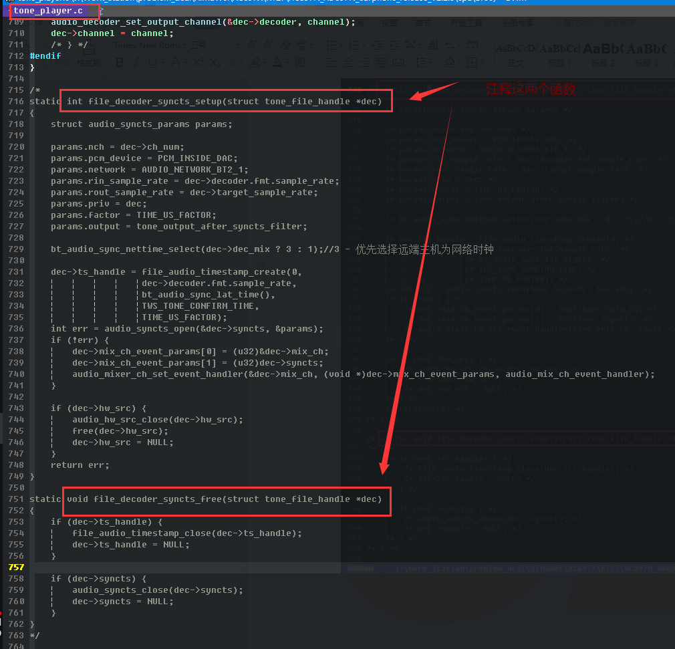Screen dimensions: 675x649
Task: Click the audio_syncts_close call
Action: pos(158,590)
